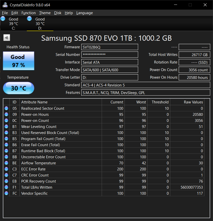213x221 pixels.
Task: Switch to D: disk tab text
Action: [x=40, y=24]
